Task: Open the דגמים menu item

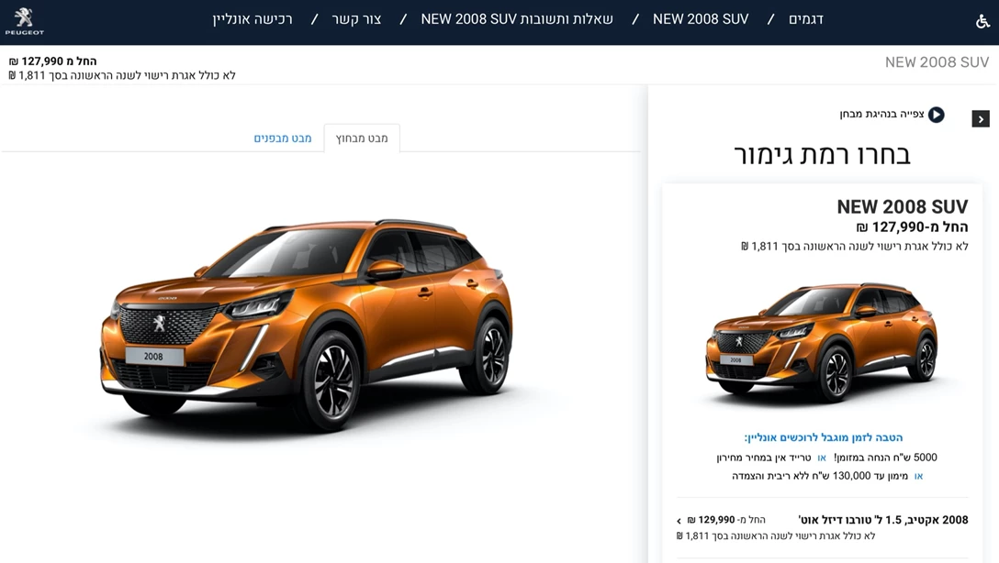Action: [806, 19]
